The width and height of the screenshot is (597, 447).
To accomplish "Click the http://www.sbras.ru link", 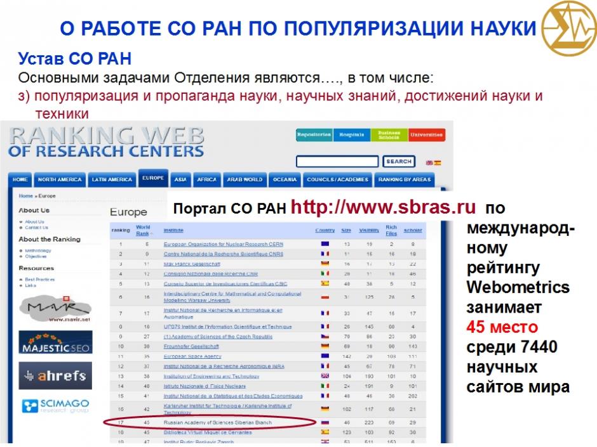I will point(384,207).
